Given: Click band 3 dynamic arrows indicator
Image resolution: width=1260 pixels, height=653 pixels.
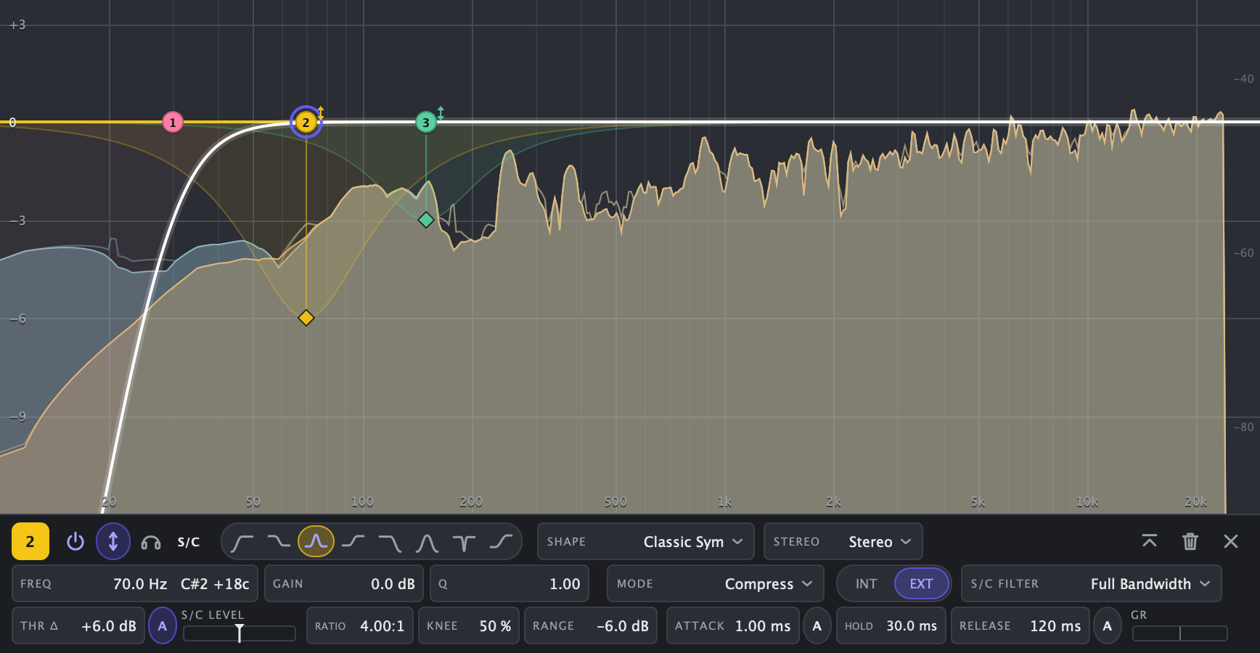Looking at the screenshot, I should pos(441,113).
